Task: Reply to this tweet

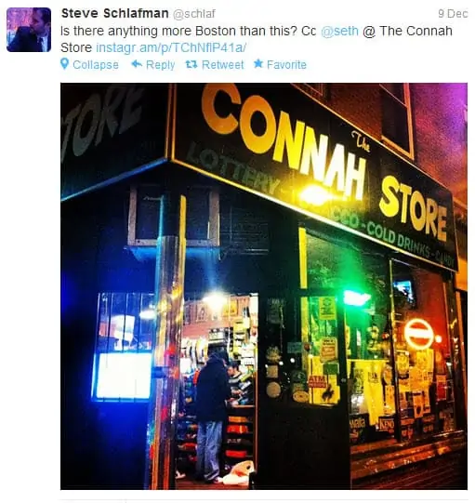Action: click(153, 64)
